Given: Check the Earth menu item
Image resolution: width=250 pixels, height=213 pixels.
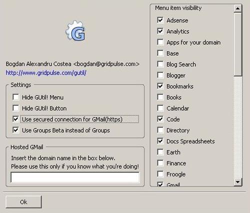Looking at the screenshot, I should click(160, 152).
